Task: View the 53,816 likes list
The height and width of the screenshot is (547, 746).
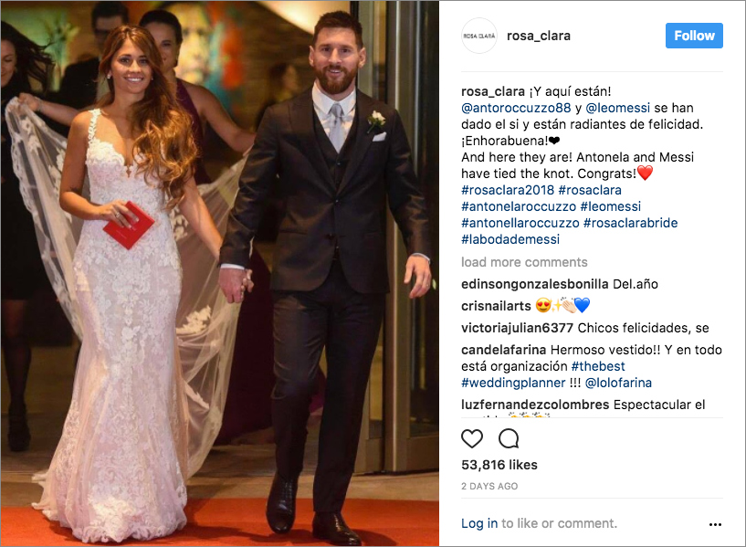Action: click(499, 465)
